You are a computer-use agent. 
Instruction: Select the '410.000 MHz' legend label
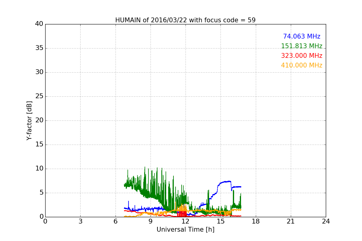pos(302,65)
